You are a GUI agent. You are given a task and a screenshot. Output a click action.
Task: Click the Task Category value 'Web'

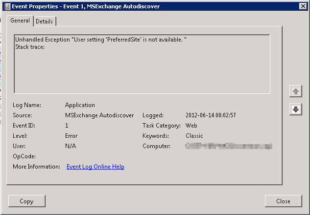pyautogui.click(x=191, y=126)
